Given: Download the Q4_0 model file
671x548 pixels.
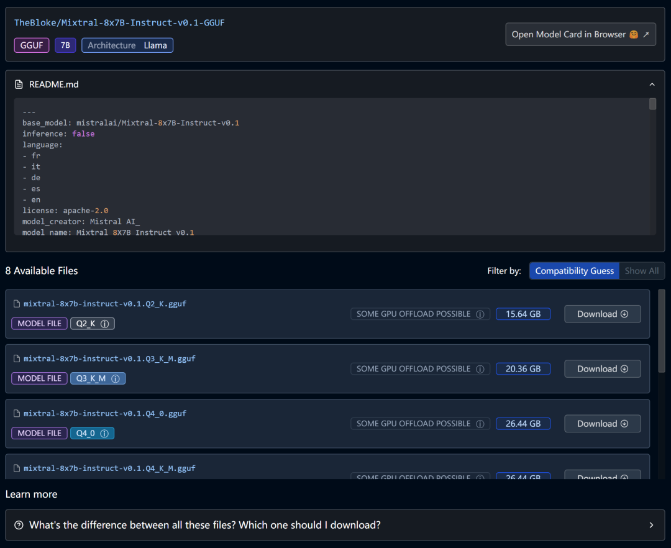Looking at the screenshot, I should pos(602,424).
